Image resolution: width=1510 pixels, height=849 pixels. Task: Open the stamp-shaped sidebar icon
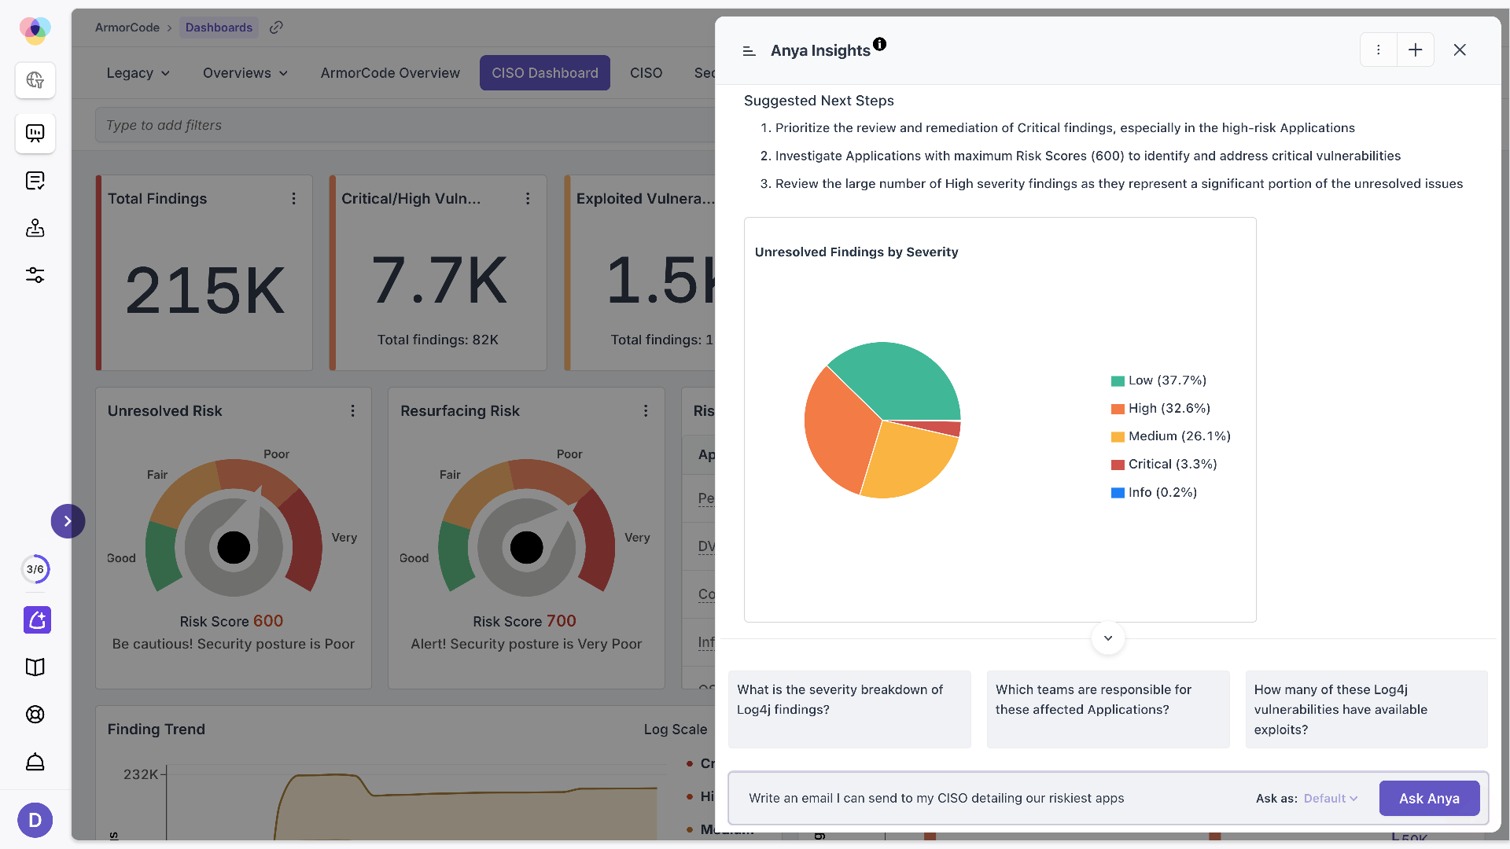point(35,228)
